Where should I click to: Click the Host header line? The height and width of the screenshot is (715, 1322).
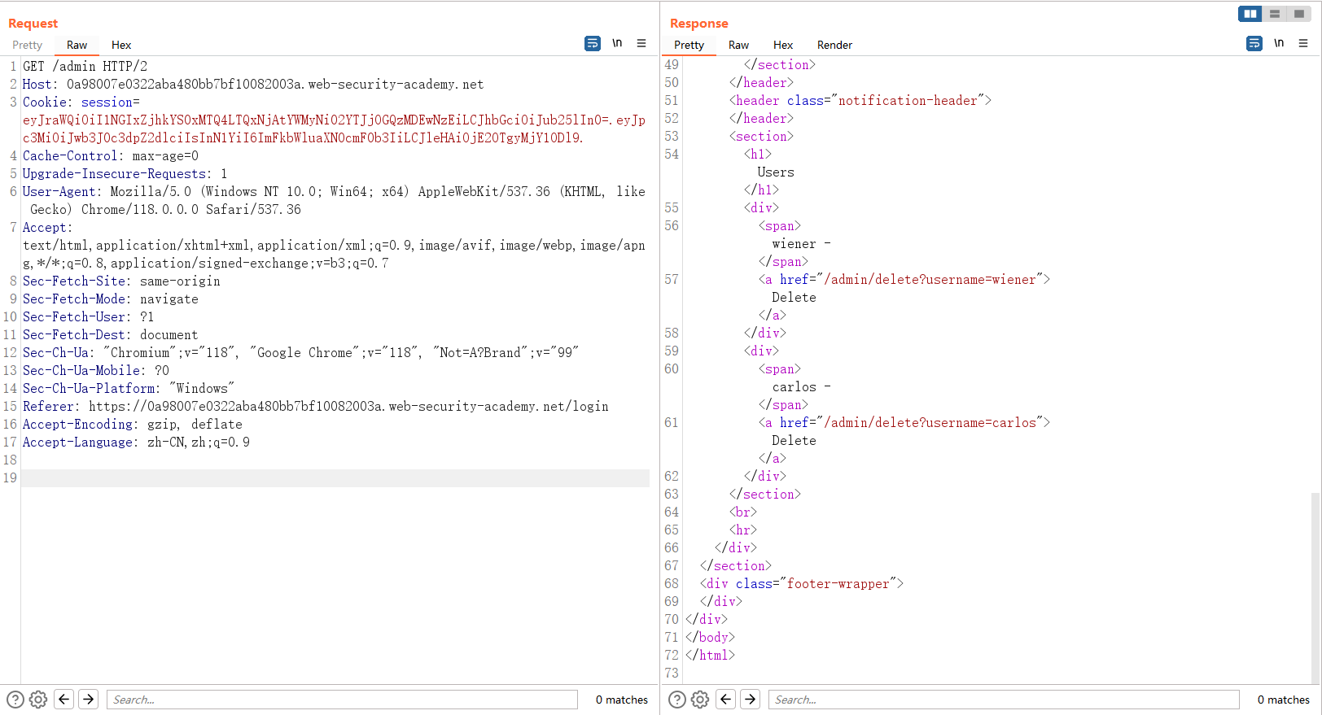253,84
